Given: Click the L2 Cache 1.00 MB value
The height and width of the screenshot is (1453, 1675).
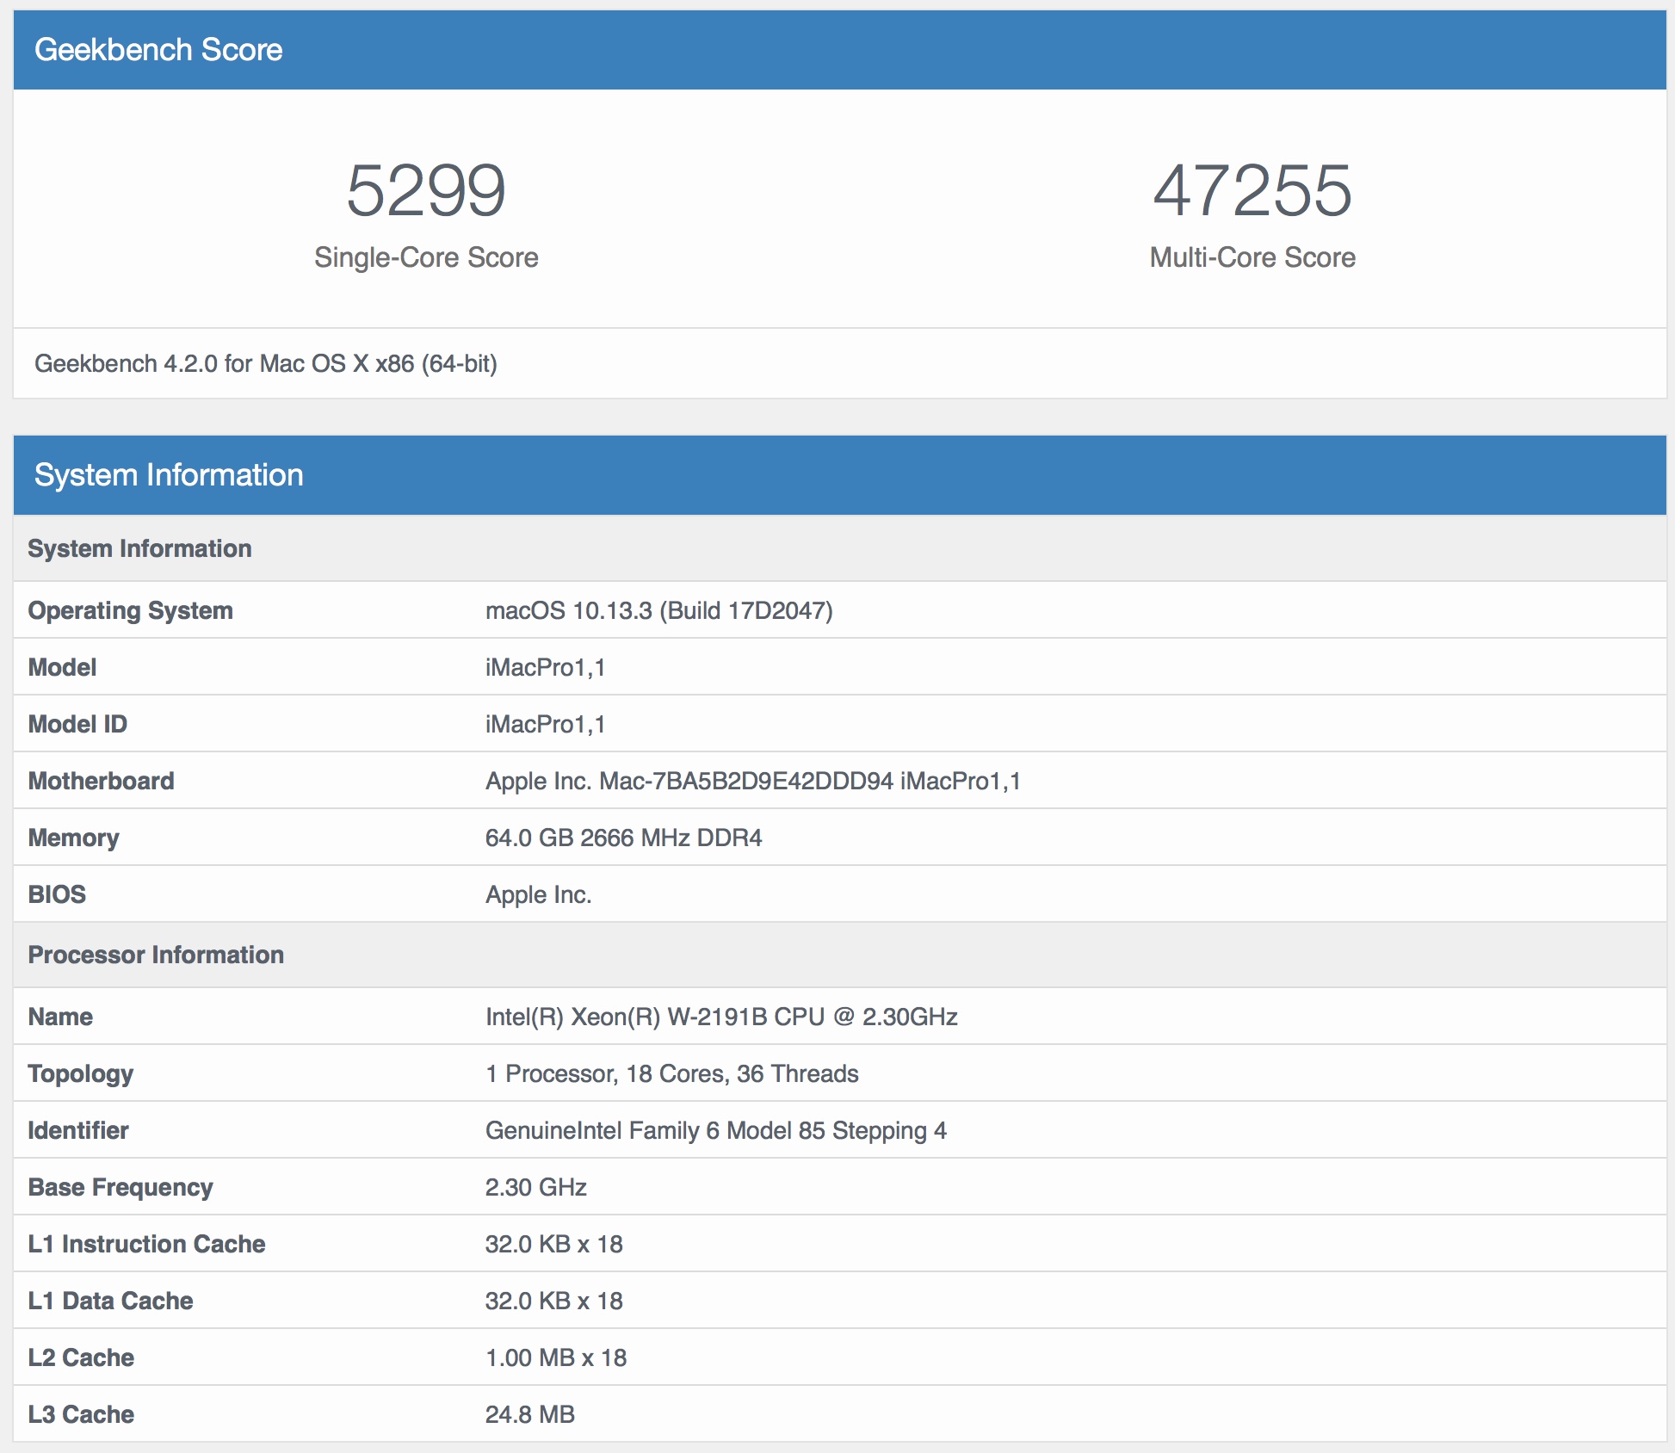Looking at the screenshot, I should tap(555, 1357).
